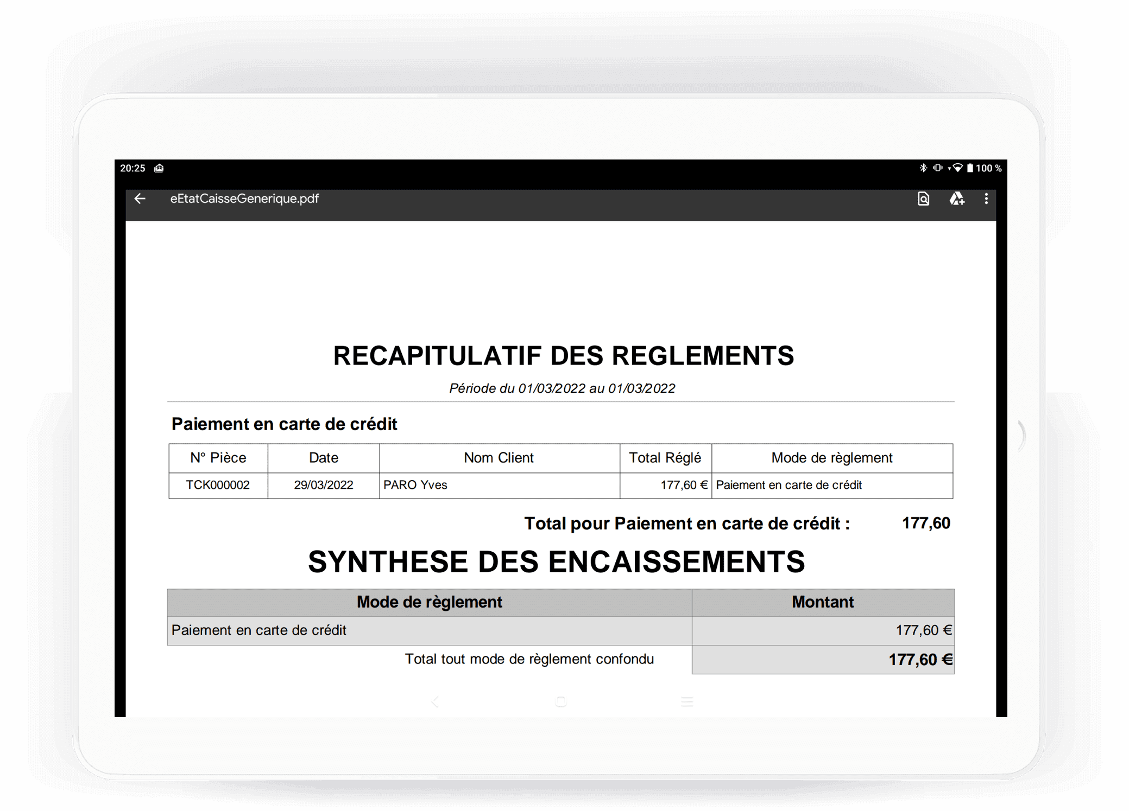Tap the notification icon next to the clock
The image size is (1129, 811).
point(159,168)
